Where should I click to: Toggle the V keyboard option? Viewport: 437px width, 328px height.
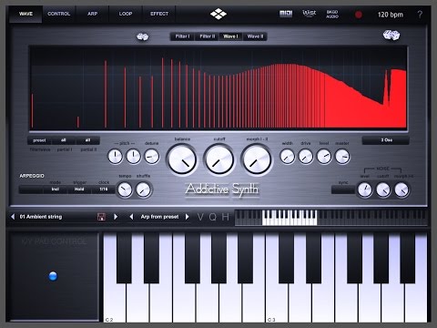tap(200, 217)
